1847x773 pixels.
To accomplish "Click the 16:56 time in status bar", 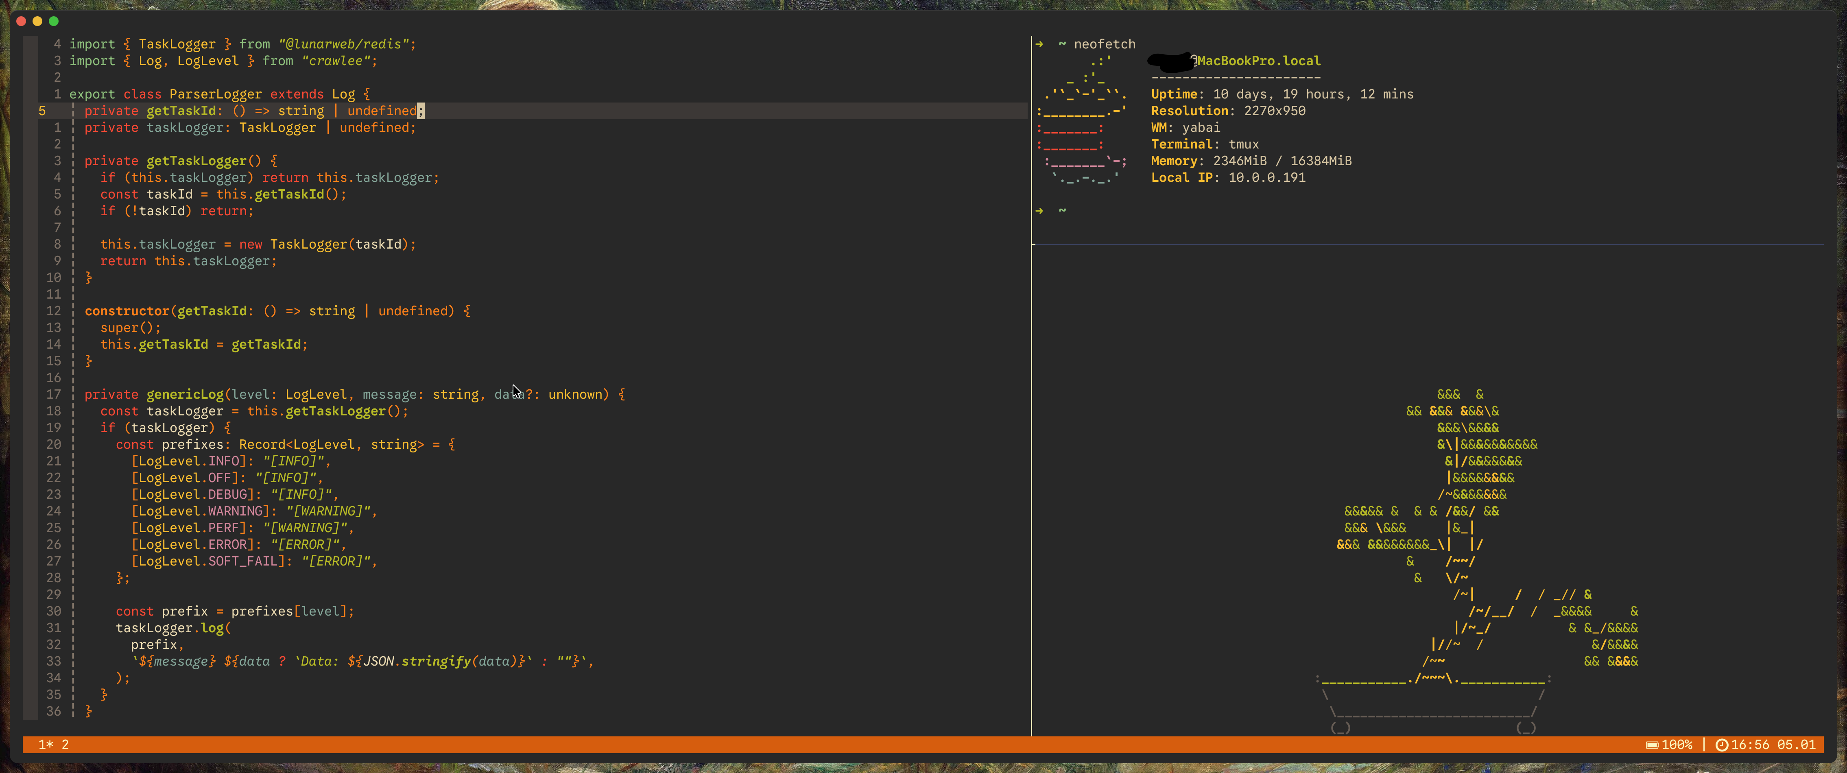I will pyautogui.click(x=1749, y=744).
